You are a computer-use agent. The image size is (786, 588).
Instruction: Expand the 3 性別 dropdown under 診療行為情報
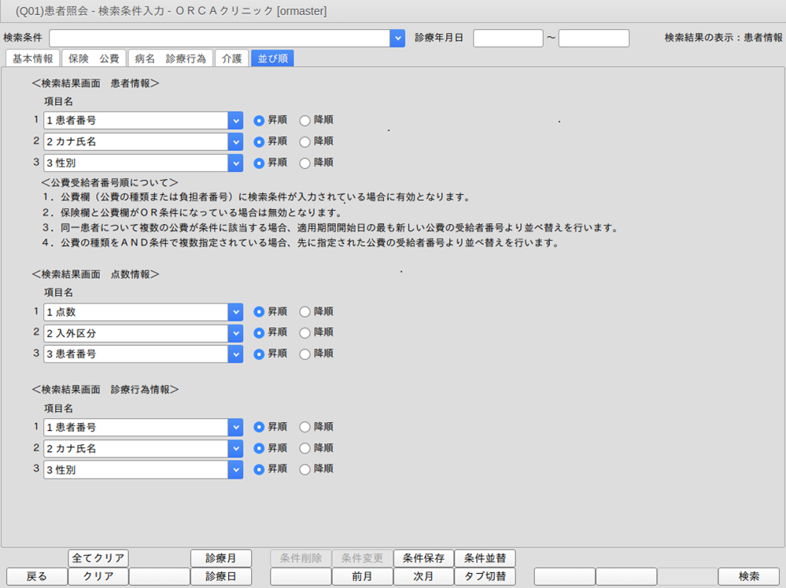(x=235, y=469)
